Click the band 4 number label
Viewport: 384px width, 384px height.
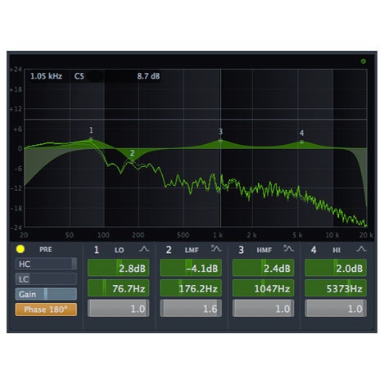pos(314,250)
